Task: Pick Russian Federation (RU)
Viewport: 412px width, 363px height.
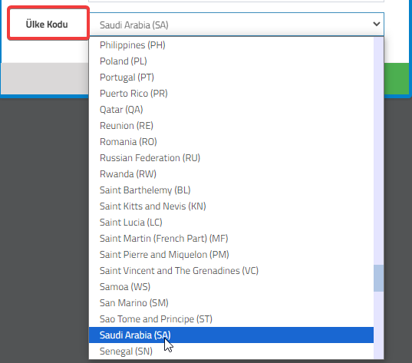Action: (x=231, y=158)
